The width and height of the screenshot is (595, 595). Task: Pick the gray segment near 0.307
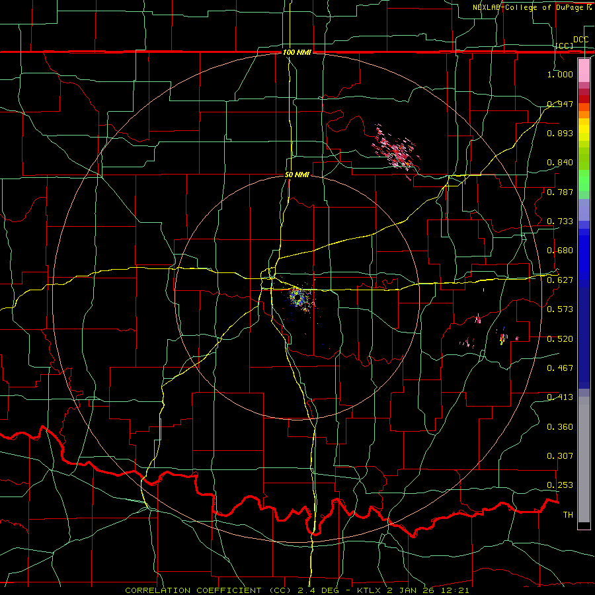tap(584, 459)
